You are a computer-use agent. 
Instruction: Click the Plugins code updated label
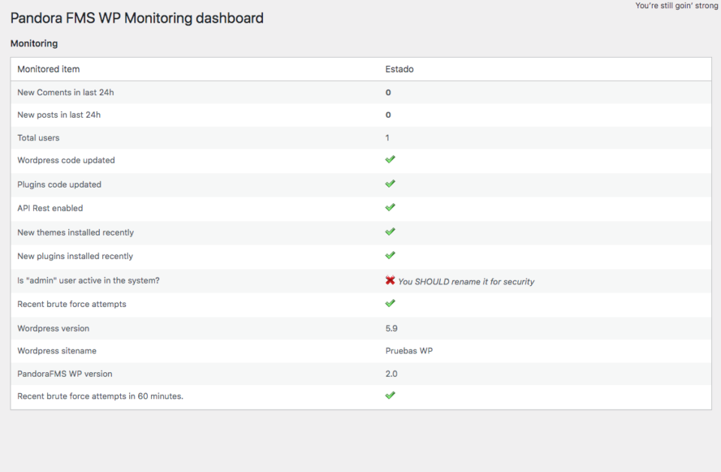[59, 185]
